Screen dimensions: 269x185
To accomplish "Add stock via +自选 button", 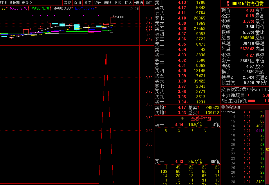I will coord(138,3).
